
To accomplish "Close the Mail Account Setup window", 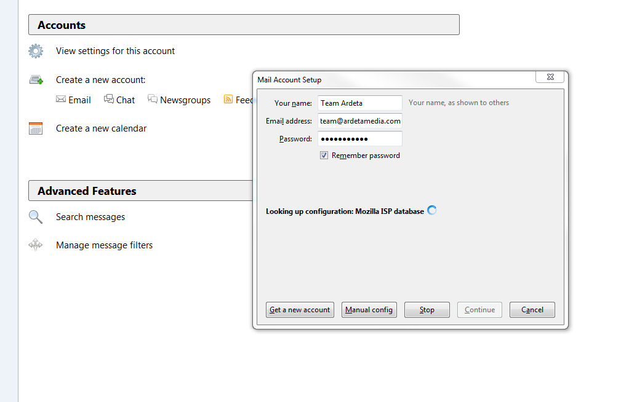I will tap(550, 77).
